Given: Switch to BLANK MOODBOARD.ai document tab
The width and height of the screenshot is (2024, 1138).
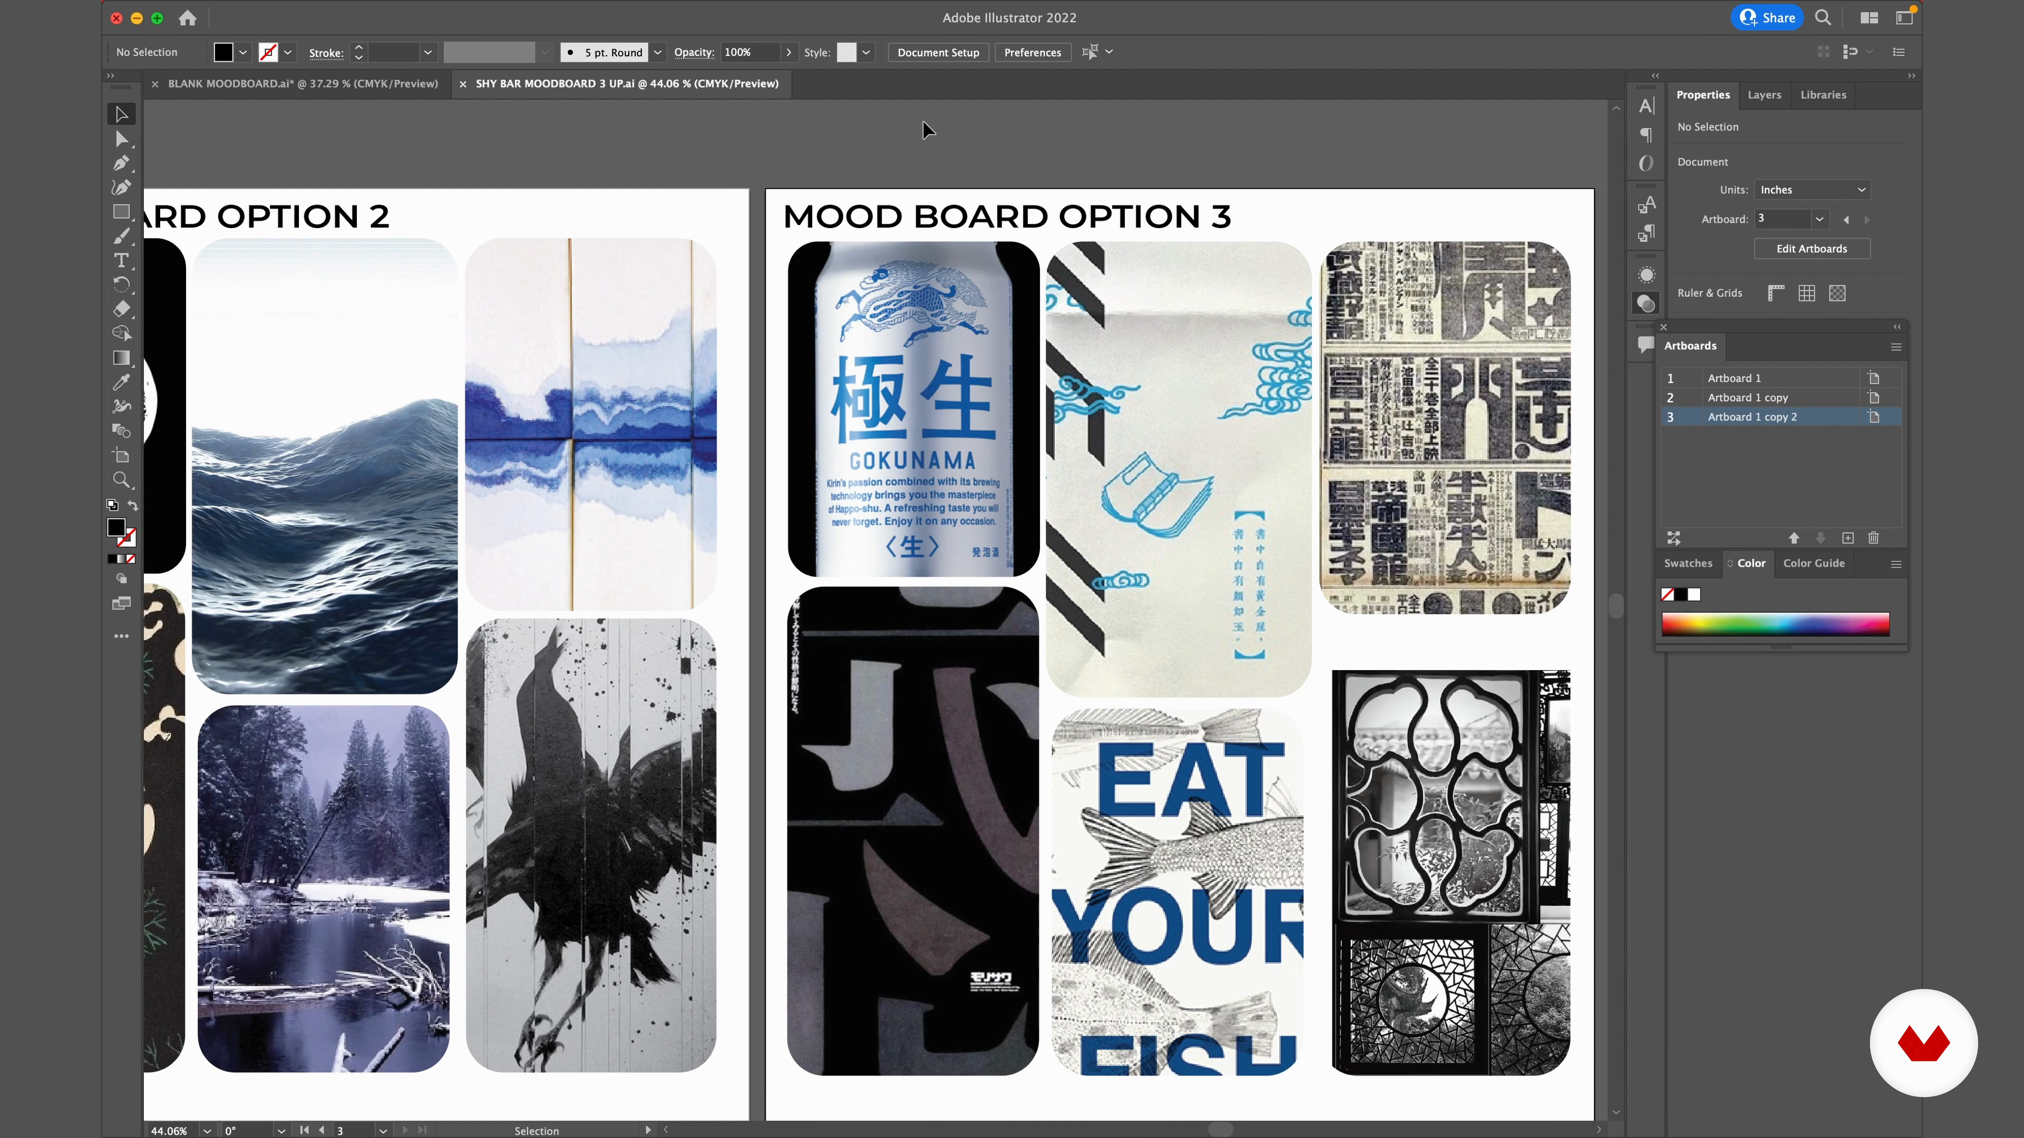Looking at the screenshot, I should click(x=303, y=84).
